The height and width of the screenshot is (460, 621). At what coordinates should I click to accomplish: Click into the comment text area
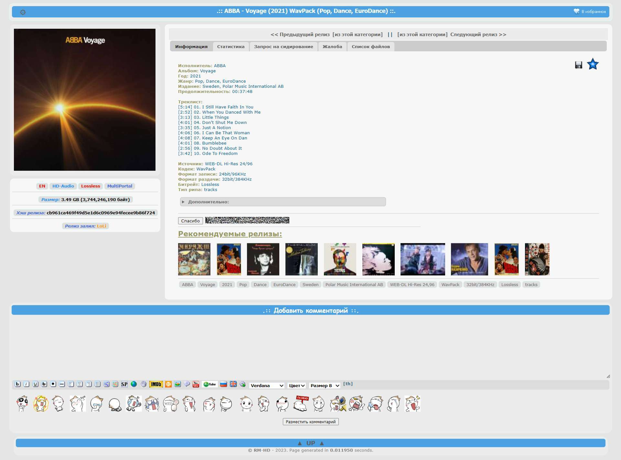tap(311, 347)
